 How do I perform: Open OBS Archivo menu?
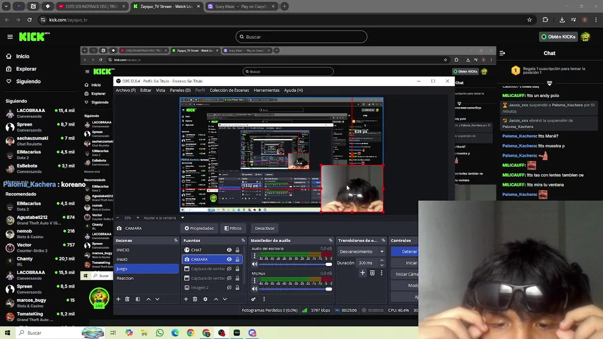click(126, 90)
